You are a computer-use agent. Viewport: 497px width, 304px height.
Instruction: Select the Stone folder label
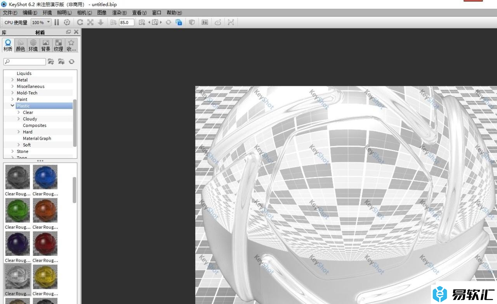pos(23,151)
